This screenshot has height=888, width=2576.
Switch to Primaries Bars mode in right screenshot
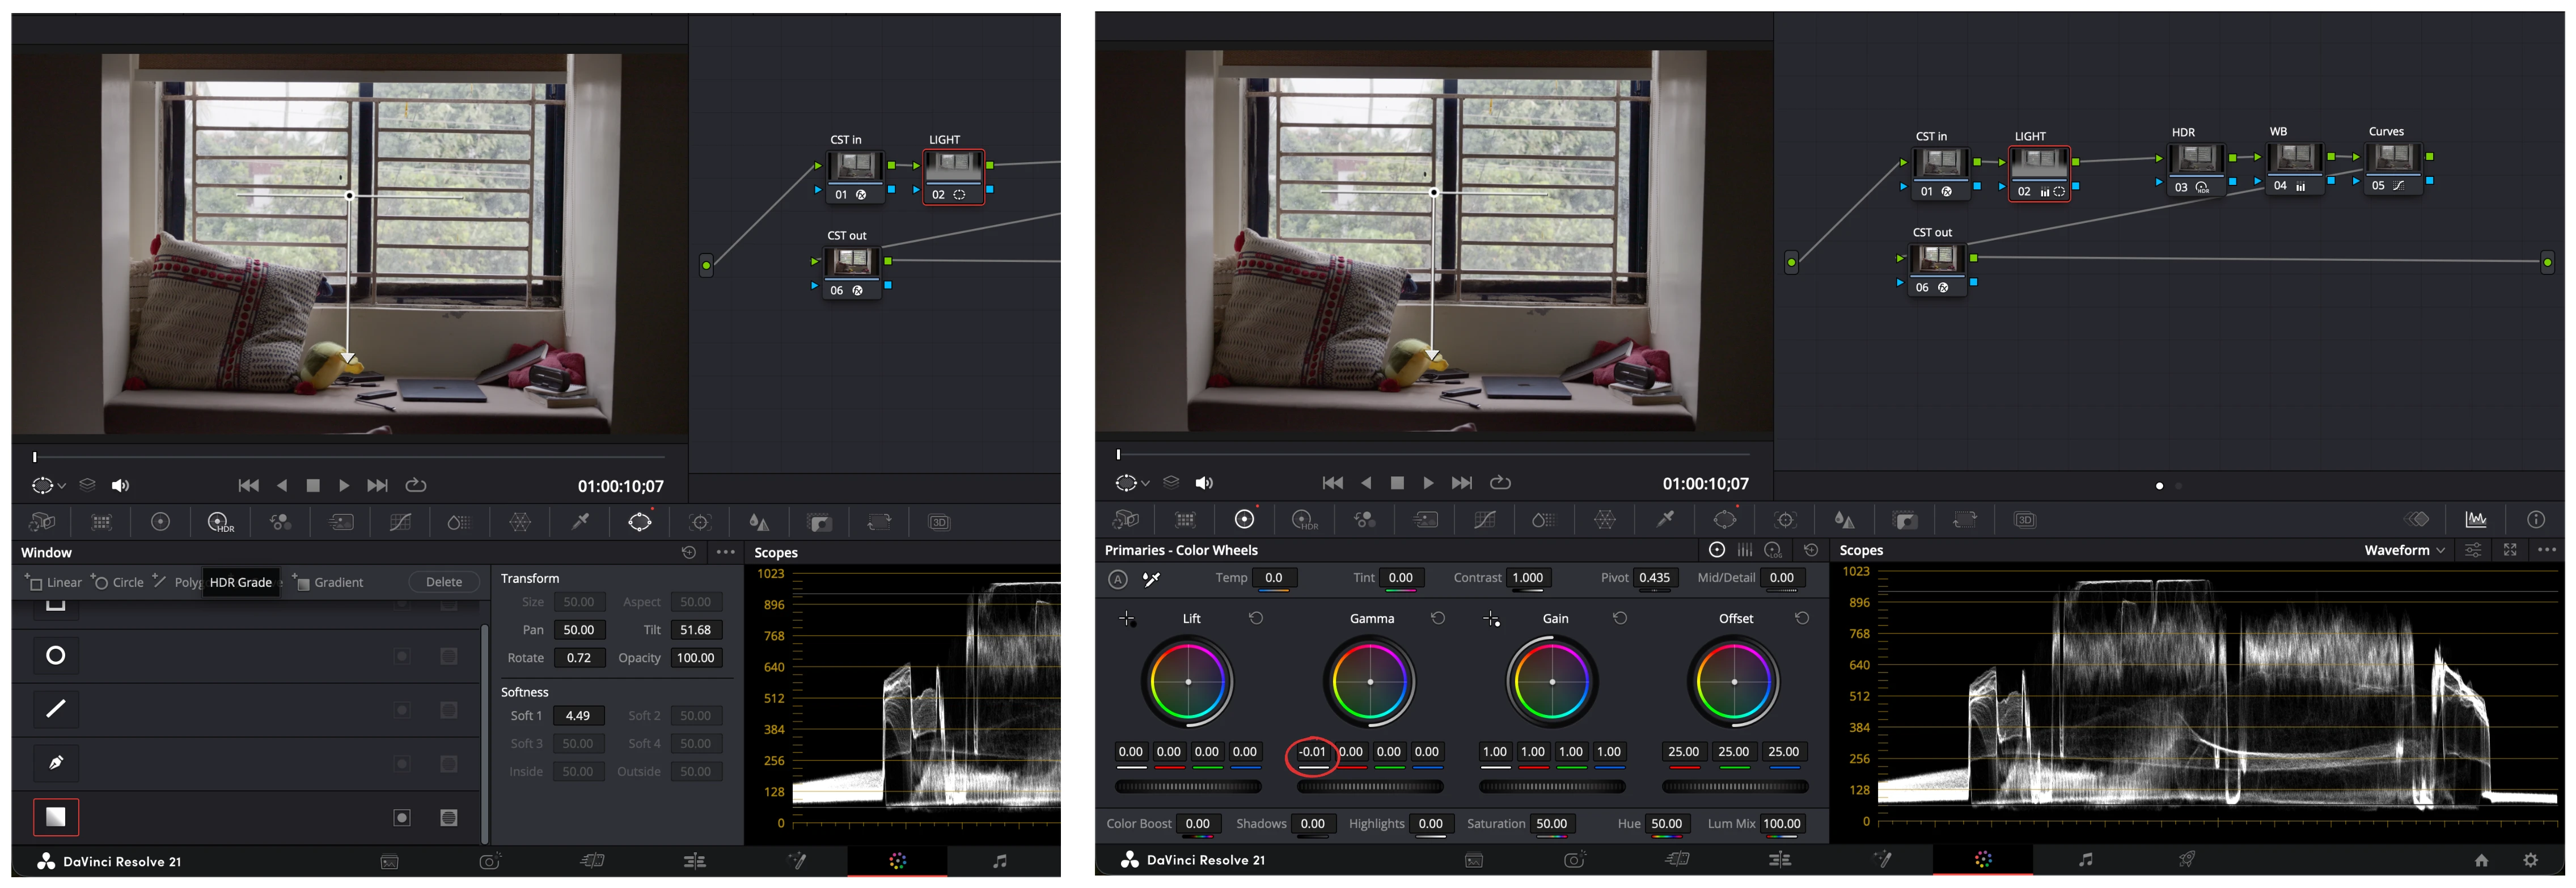1745,550
